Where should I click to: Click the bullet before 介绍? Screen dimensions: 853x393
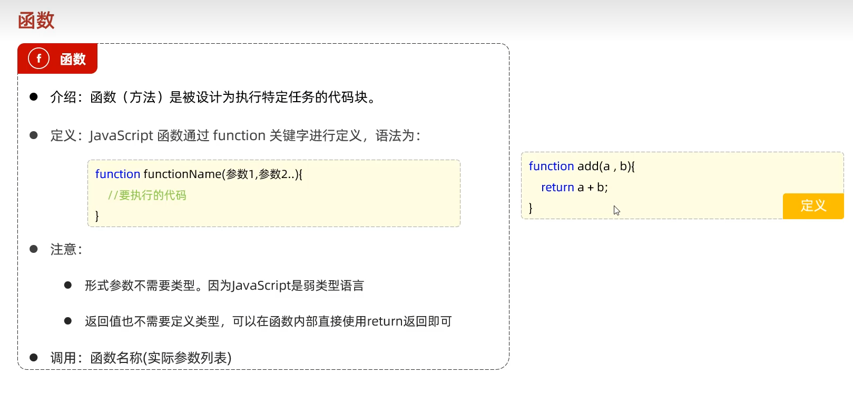point(34,97)
